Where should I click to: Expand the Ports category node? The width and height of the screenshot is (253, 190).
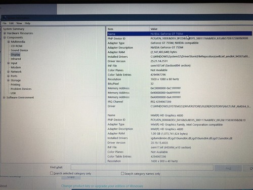click(x=9, y=76)
